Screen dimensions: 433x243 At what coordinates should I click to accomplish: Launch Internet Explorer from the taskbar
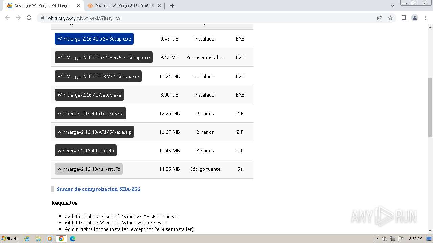27,239
